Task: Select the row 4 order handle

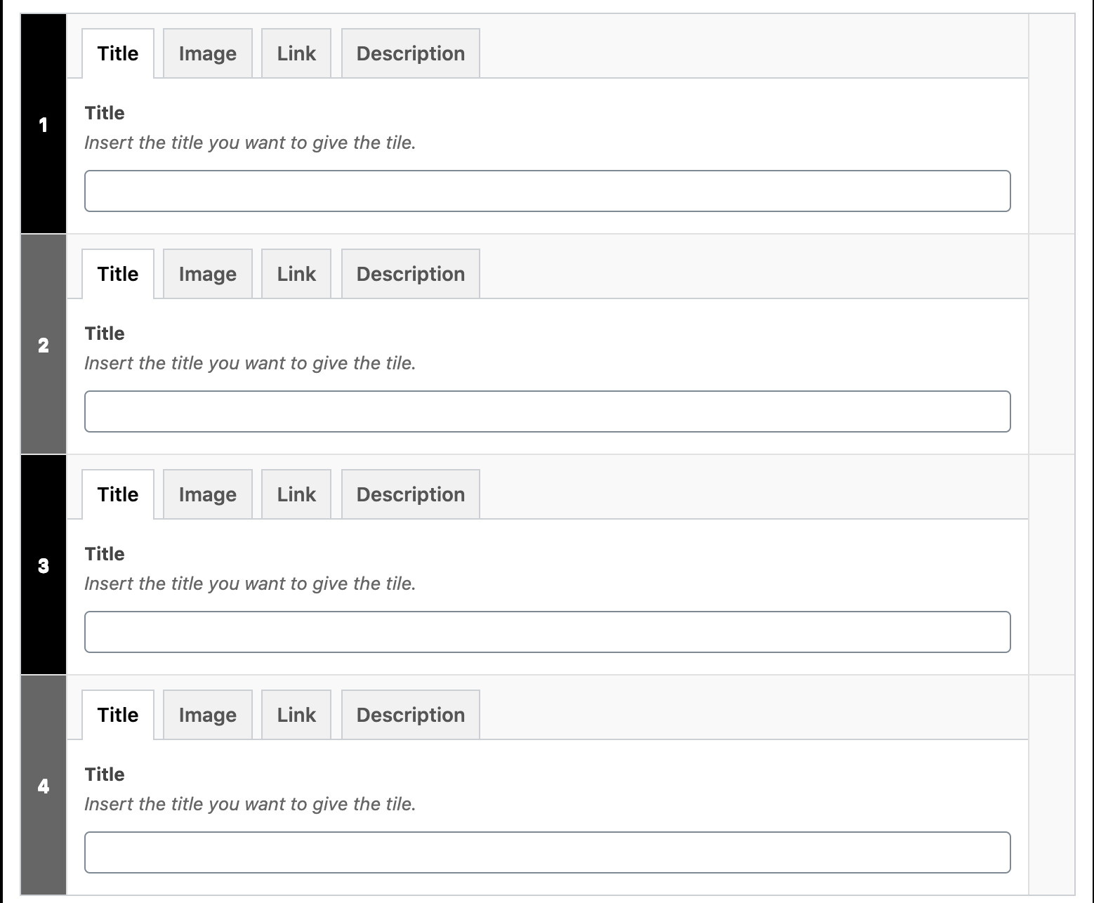Action: (44, 786)
